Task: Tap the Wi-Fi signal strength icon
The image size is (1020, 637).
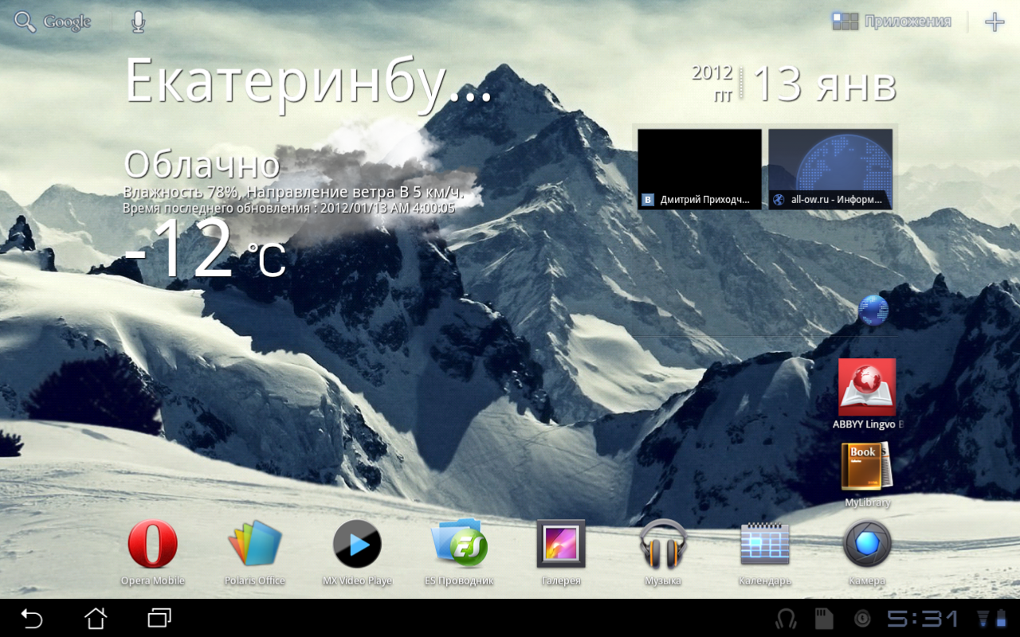Action: coord(983,619)
